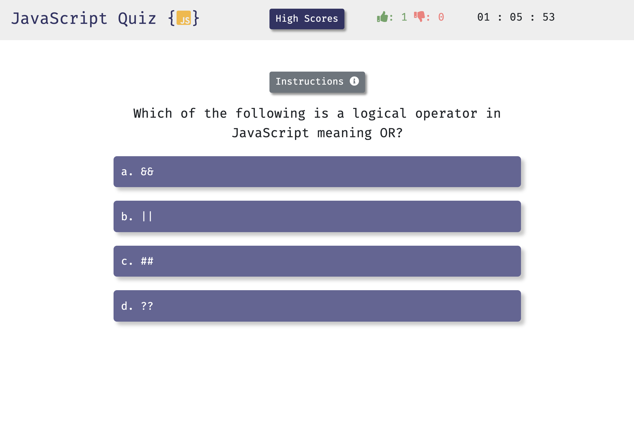
Task: Toggle visibility of Instructions panel
Action: click(x=317, y=81)
